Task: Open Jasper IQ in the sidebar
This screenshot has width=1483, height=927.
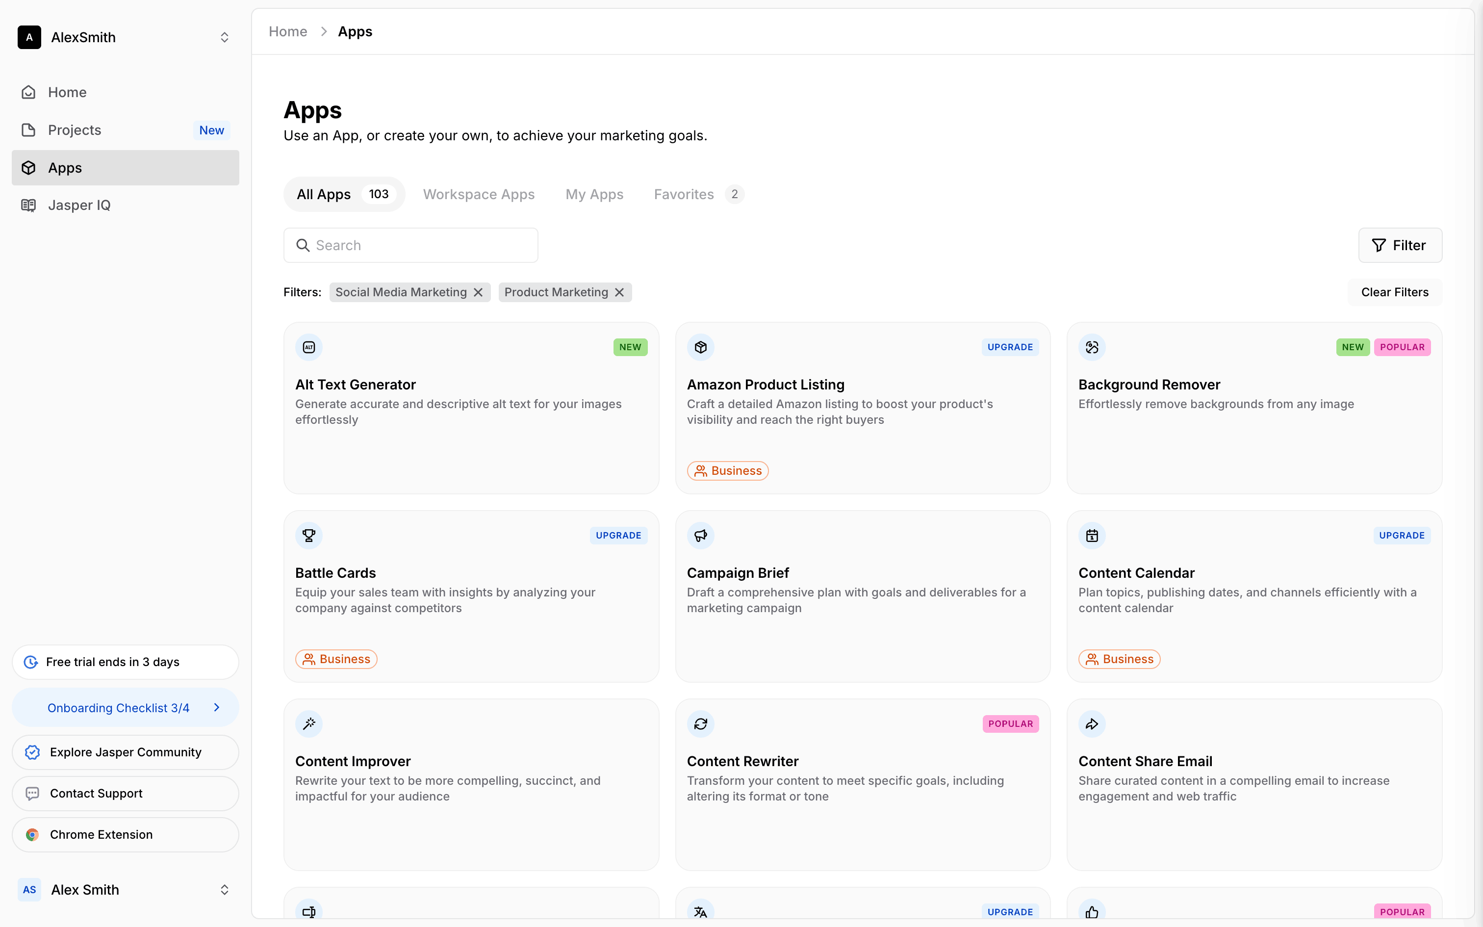Action: click(79, 206)
